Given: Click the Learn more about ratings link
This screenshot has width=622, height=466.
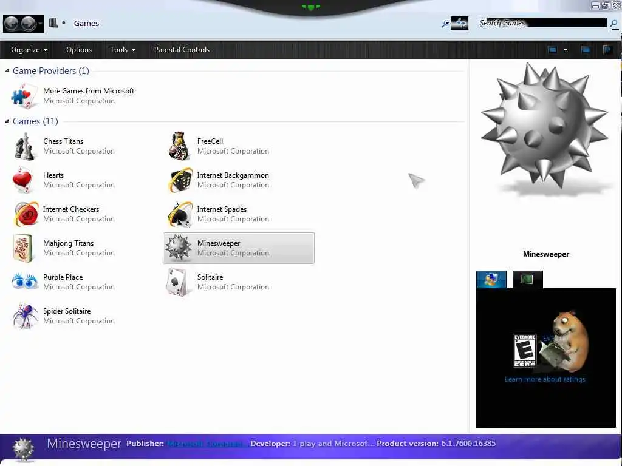Looking at the screenshot, I should (x=545, y=379).
